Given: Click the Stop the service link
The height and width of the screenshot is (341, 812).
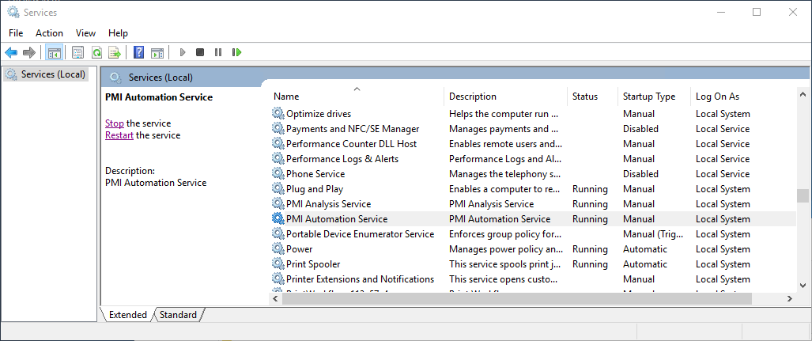Looking at the screenshot, I should click(x=115, y=123).
